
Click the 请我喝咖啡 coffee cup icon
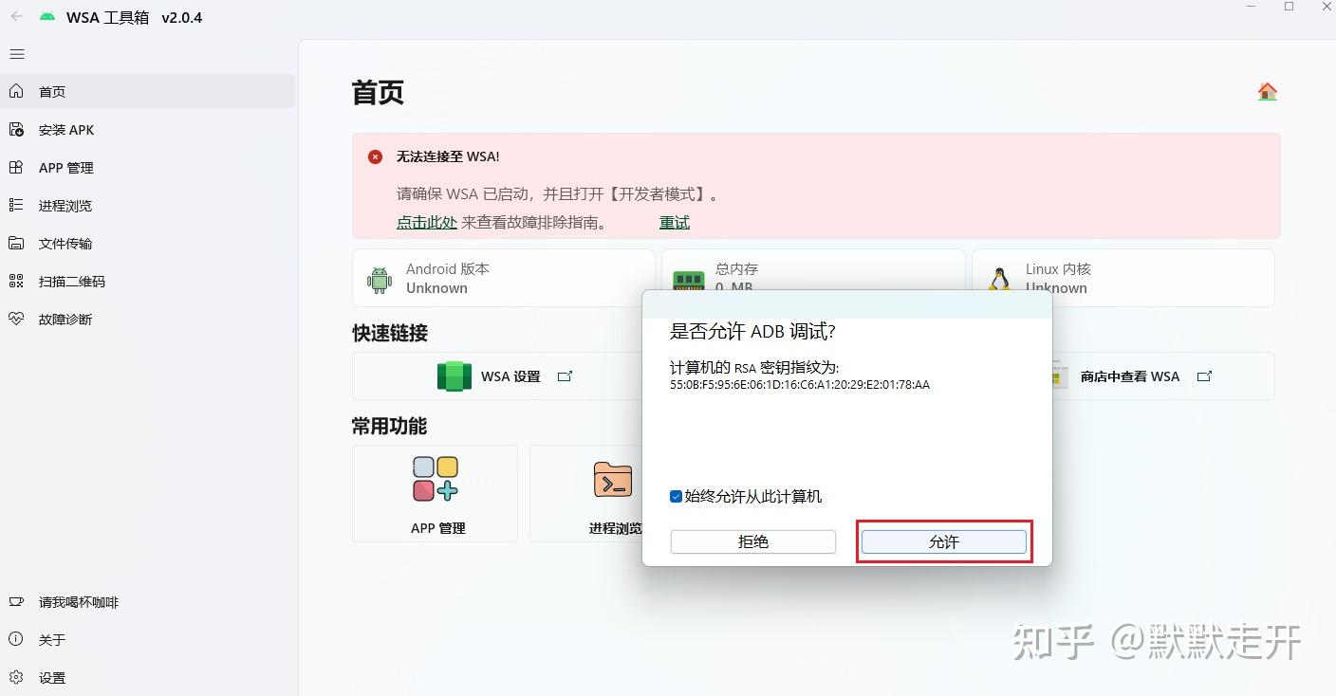pos(16,601)
